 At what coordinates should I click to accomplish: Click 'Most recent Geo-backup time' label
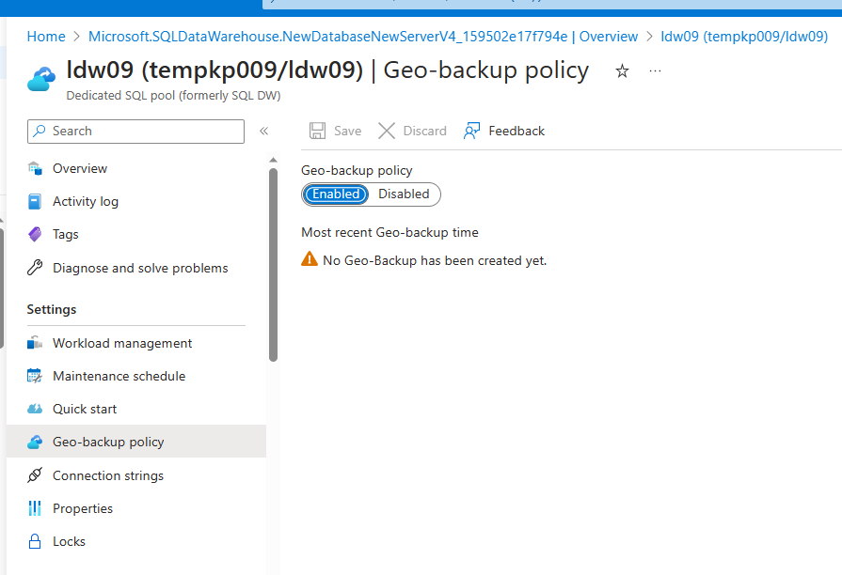(389, 232)
